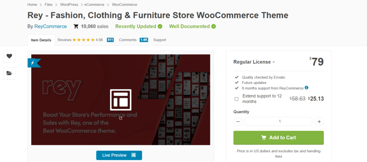Enable Extend support to 12 months checkbox
This screenshot has height=162, width=367.
(x=237, y=99)
